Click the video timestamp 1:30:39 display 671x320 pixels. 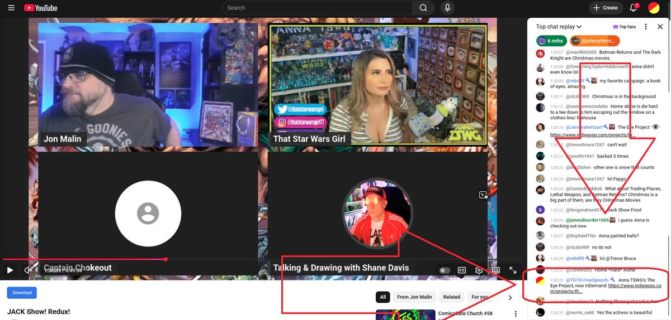(63, 270)
